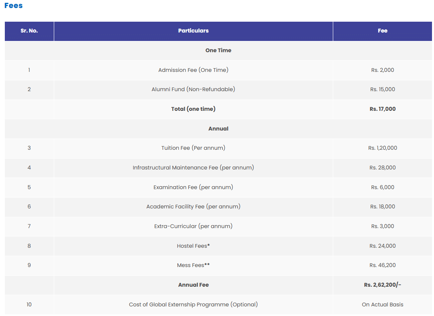Click Tuition Fee (Per annum) cell
The image size is (434, 316).
coord(193,148)
